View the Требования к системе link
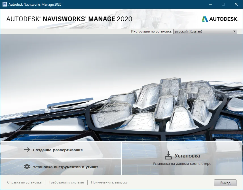243x190 pixels. pos(66,182)
